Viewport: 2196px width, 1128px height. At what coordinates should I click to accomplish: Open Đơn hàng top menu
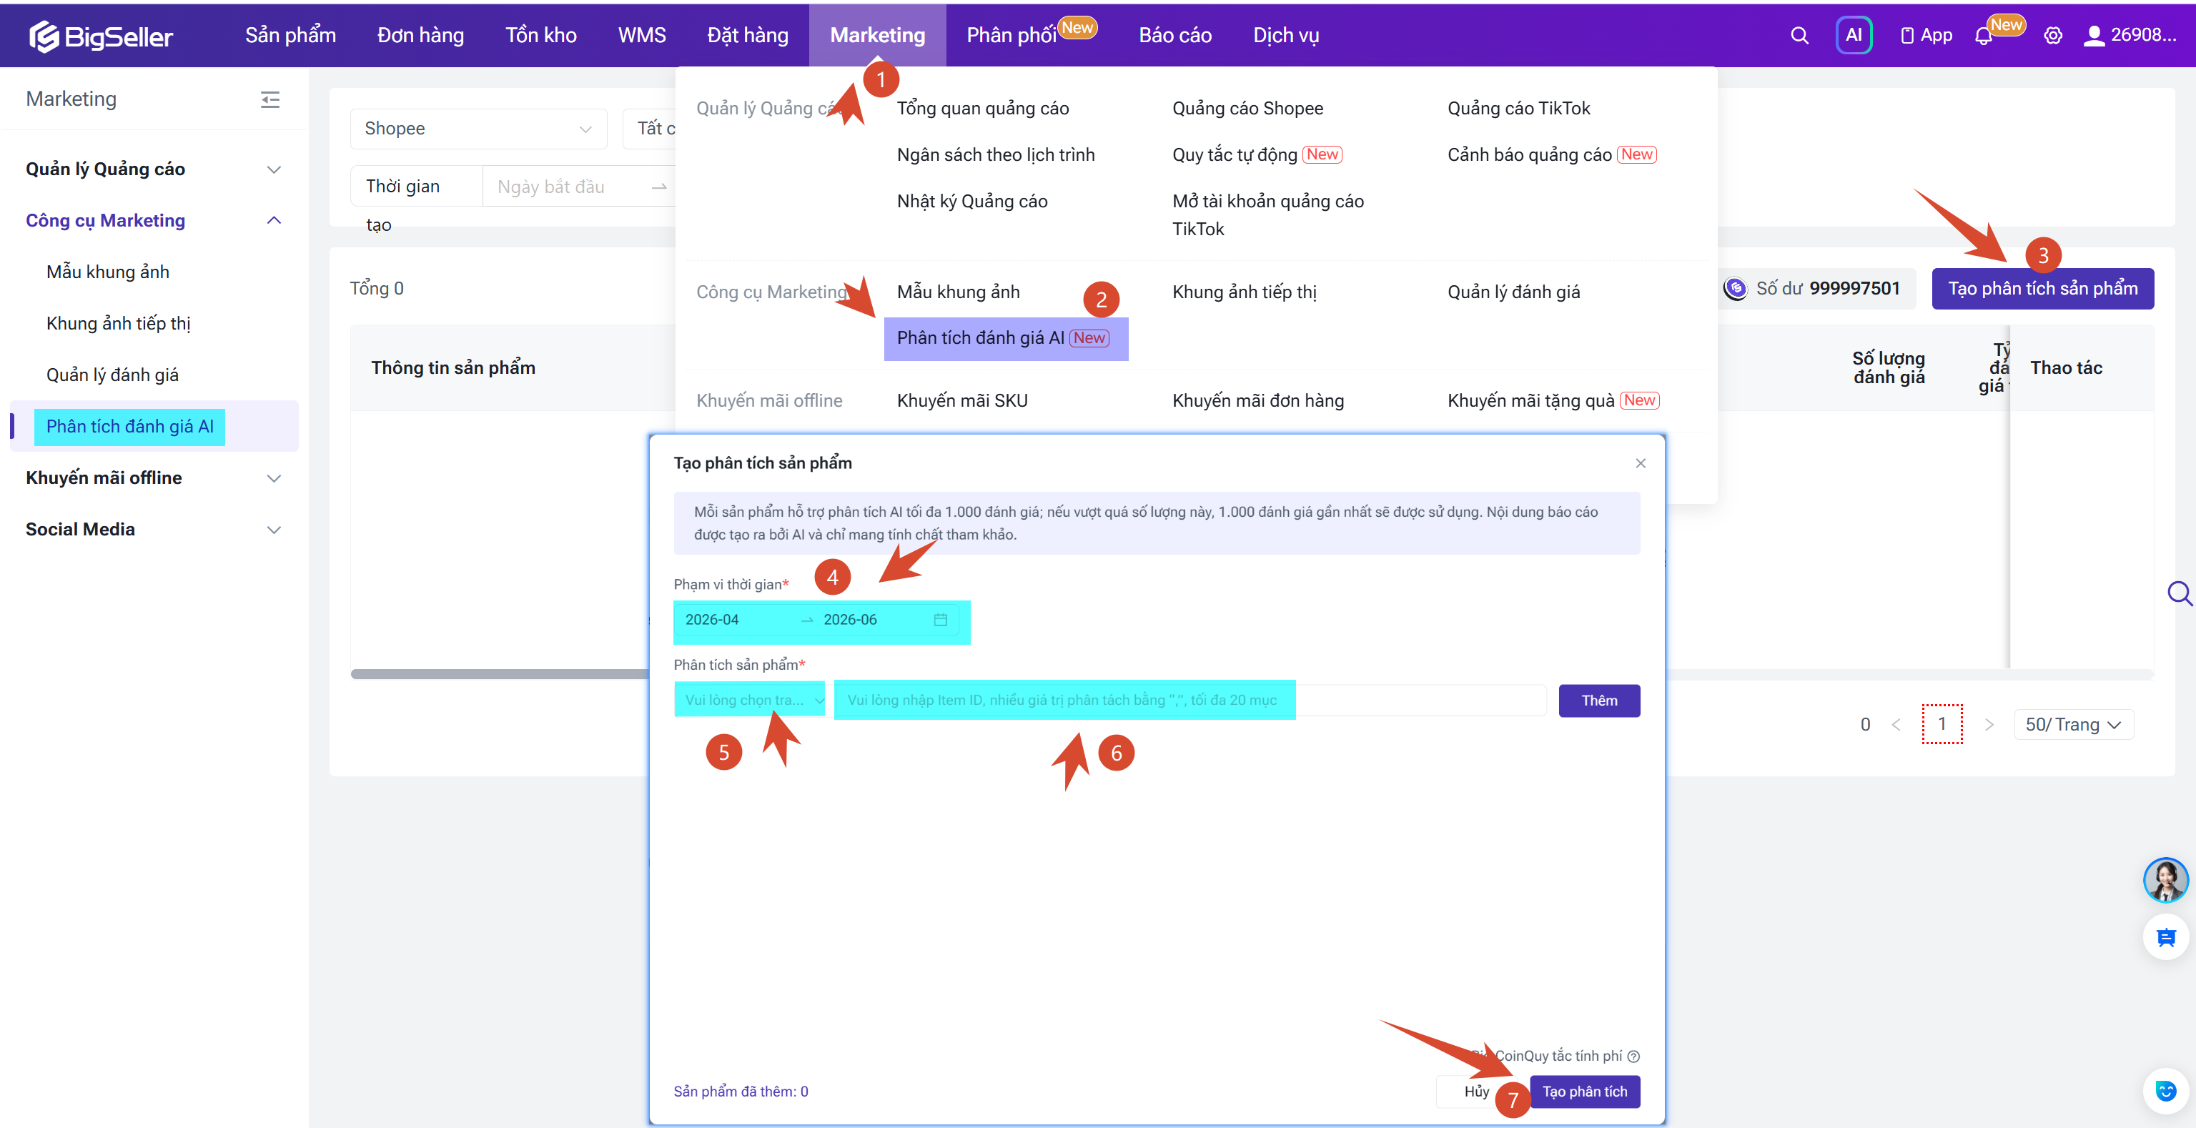coord(420,36)
